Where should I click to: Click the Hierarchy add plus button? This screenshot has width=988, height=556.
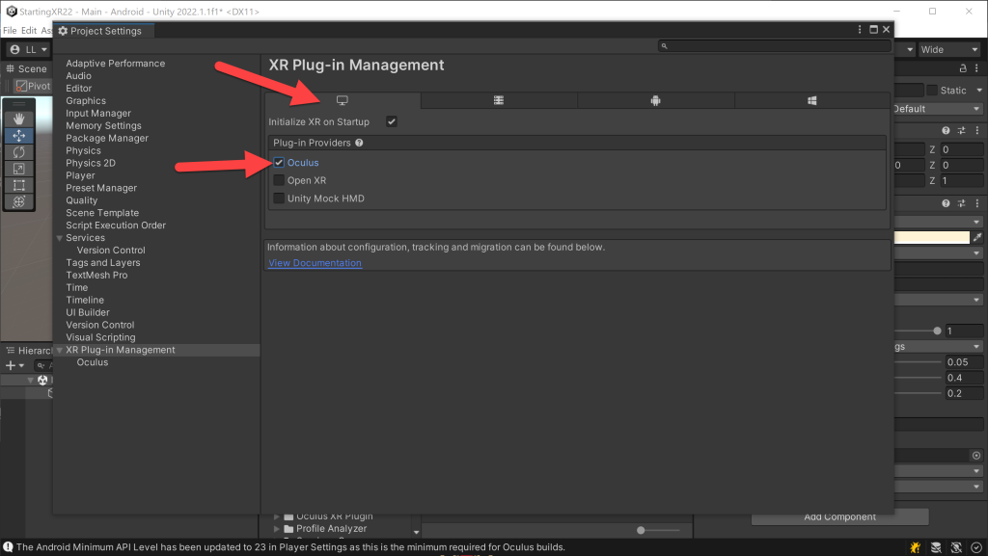pos(10,365)
